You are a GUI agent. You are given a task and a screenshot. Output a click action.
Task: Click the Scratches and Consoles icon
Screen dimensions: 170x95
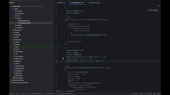click(12, 83)
